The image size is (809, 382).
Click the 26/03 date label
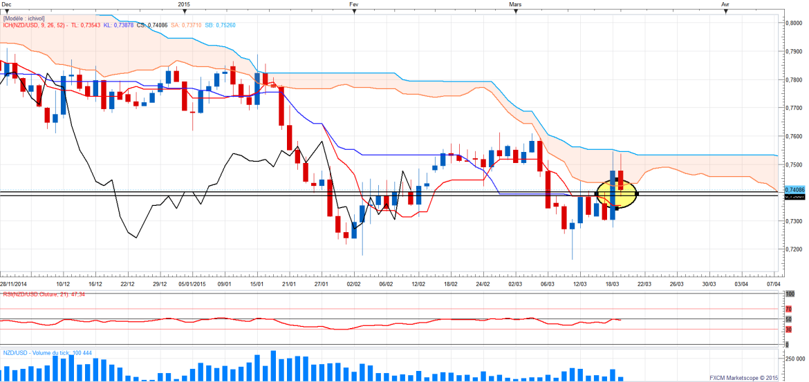point(678,284)
